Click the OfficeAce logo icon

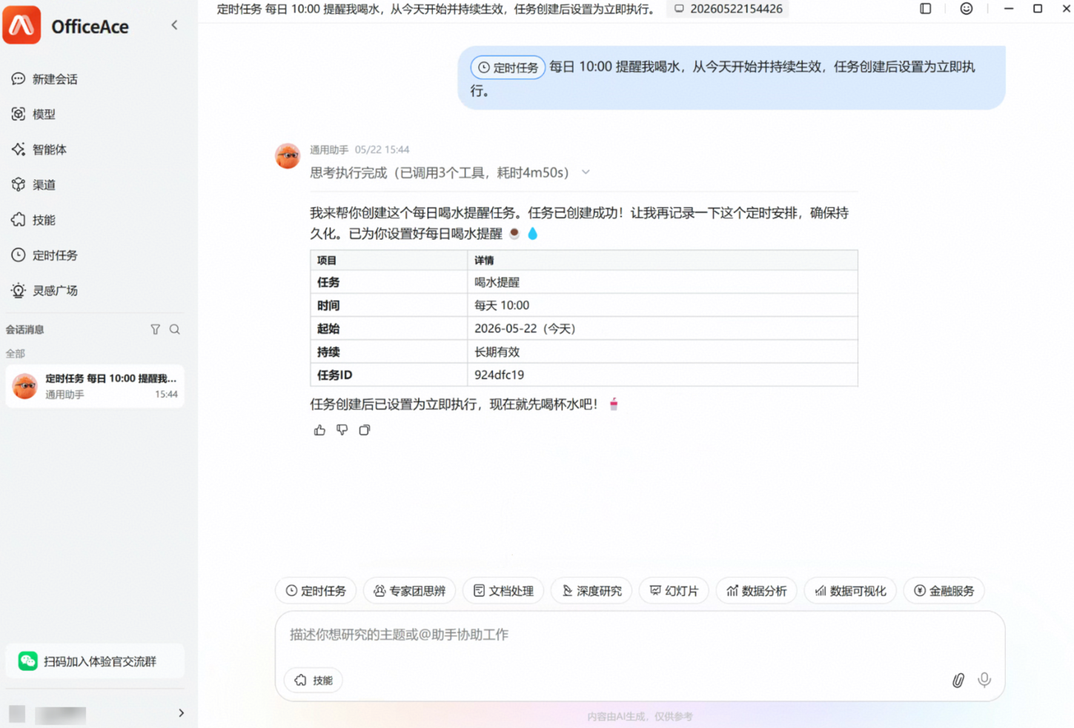(22, 25)
